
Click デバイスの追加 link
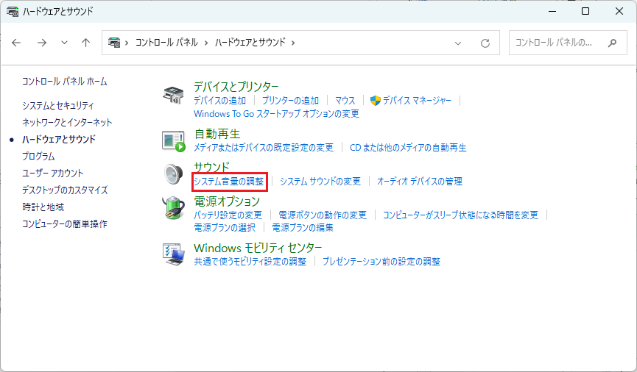219,101
